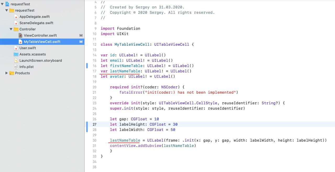Click 'super.init' on line 24

tap(121, 108)
